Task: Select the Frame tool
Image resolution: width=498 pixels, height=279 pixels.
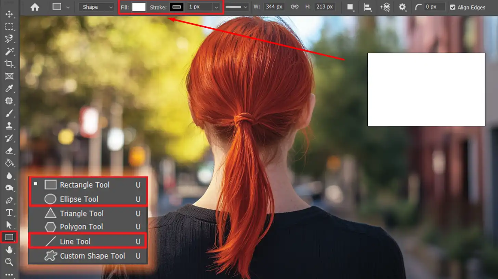Action: tap(9, 76)
